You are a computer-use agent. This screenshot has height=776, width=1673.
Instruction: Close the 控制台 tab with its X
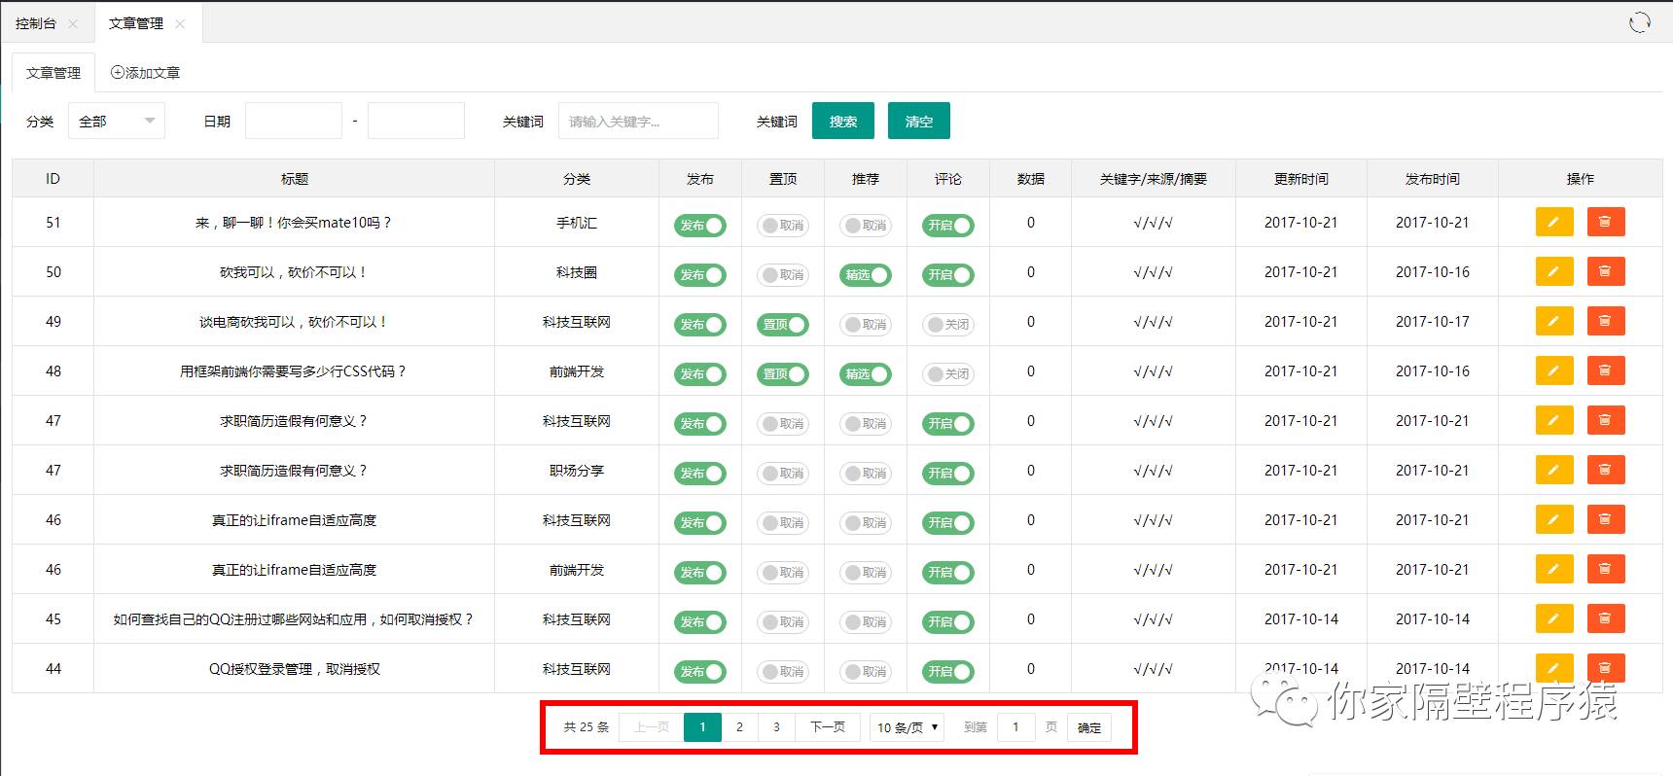73,23
